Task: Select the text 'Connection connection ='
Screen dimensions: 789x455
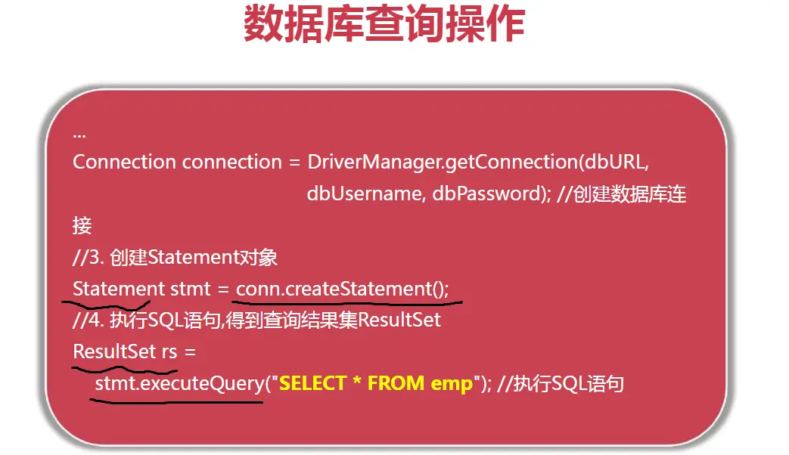Action: pyautogui.click(x=186, y=162)
